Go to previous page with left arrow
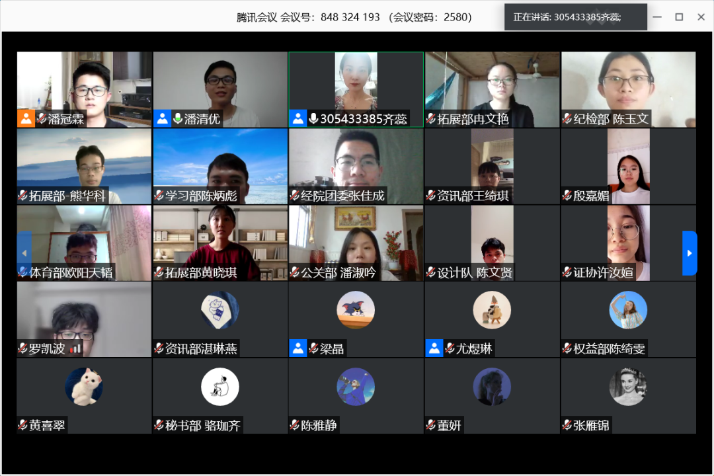714x476 pixels. [x=24, y=253]
